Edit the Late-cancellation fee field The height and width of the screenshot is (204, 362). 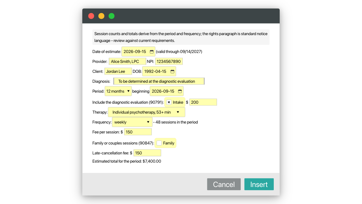(x=147, y=153)
